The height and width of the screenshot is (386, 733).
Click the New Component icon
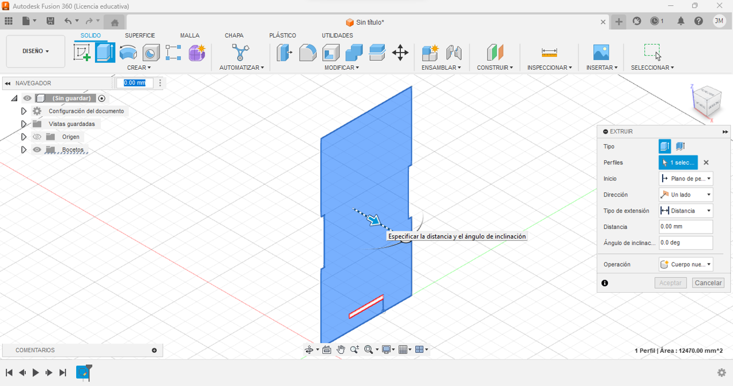click(x=430, y=53)
